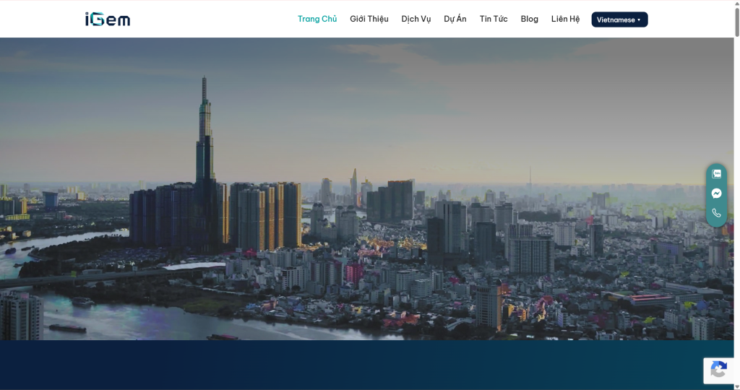The height and width of the screenshot is (390, 740).
Task: Click the reCAPTCHA badge icon
Action: click(718, 370)
